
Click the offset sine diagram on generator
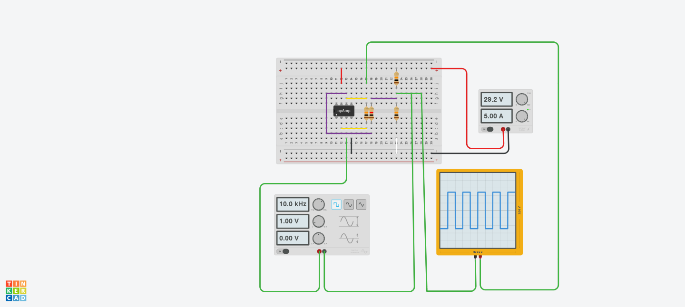tap(349, 238)
